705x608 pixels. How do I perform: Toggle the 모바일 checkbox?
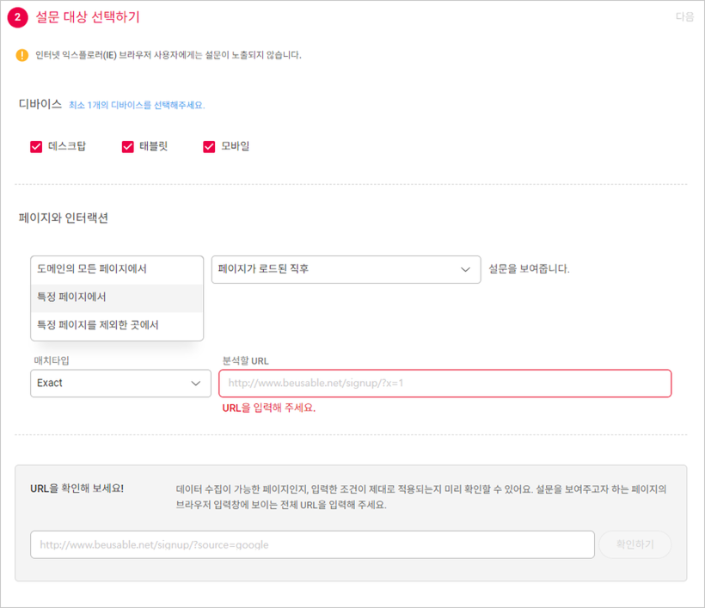(x=209, y=146)
